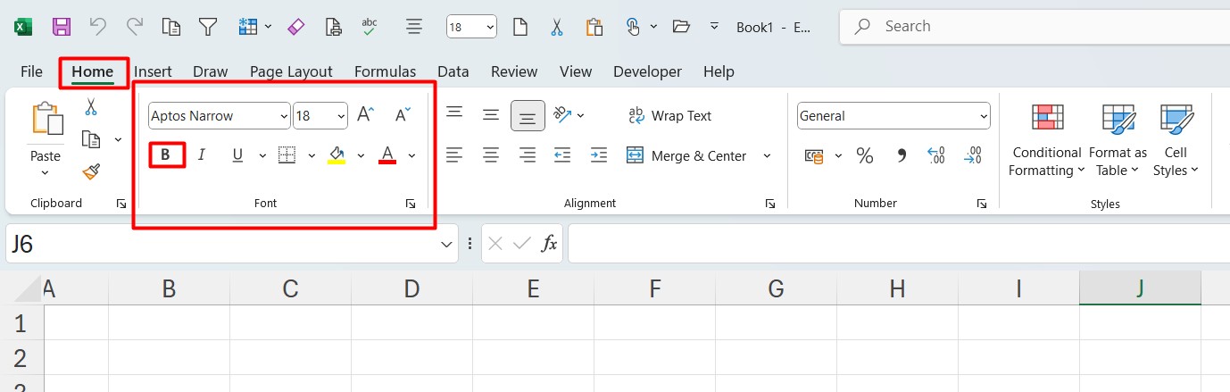Open the Font Settings dialog launcher
Screen dimensions: 1230x392
point(411,204)
